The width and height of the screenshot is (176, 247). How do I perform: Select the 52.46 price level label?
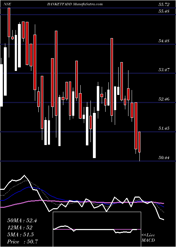tap(164, 99)
